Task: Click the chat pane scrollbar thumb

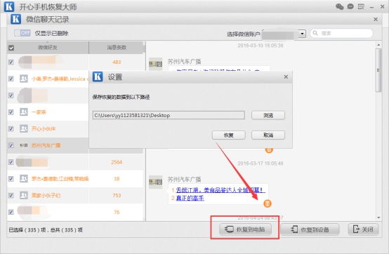Action: point(378,70)
